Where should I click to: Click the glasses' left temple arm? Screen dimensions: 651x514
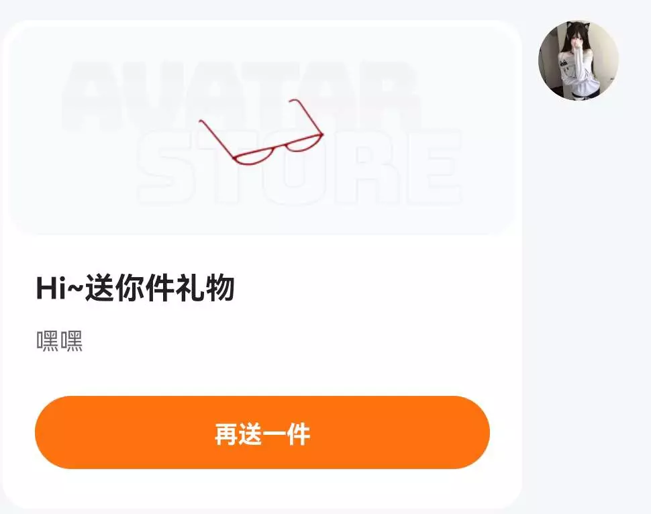pos(216,136)
